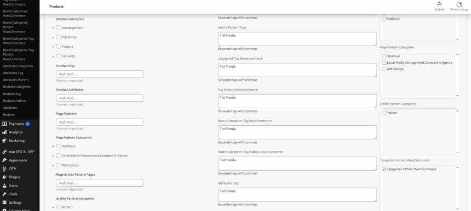Check Web Design in the bulleted list

(x=58, y=165)
